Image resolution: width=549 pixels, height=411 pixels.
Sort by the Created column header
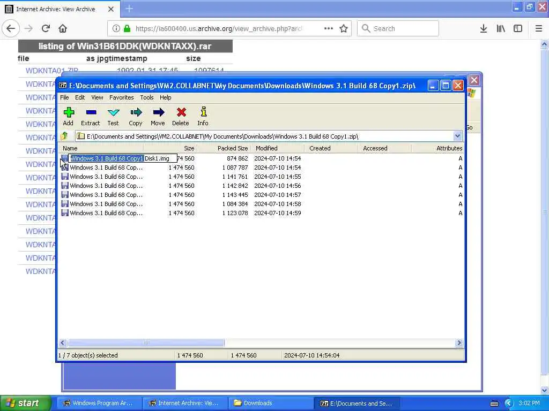coord(331,148)
